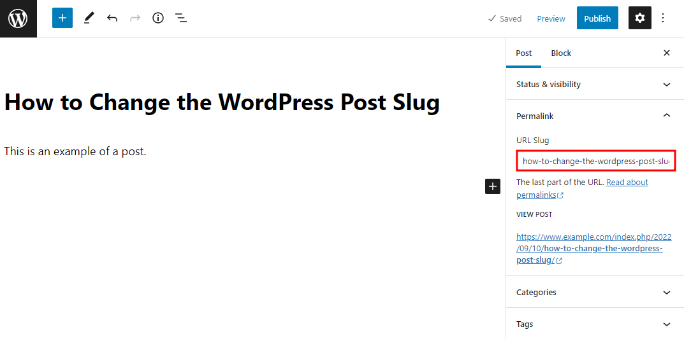Open the List View icon
The width and height of the screenshot is (684, 339).
point(181,18)
